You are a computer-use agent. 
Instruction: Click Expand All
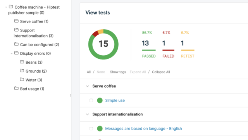(138, 72)
